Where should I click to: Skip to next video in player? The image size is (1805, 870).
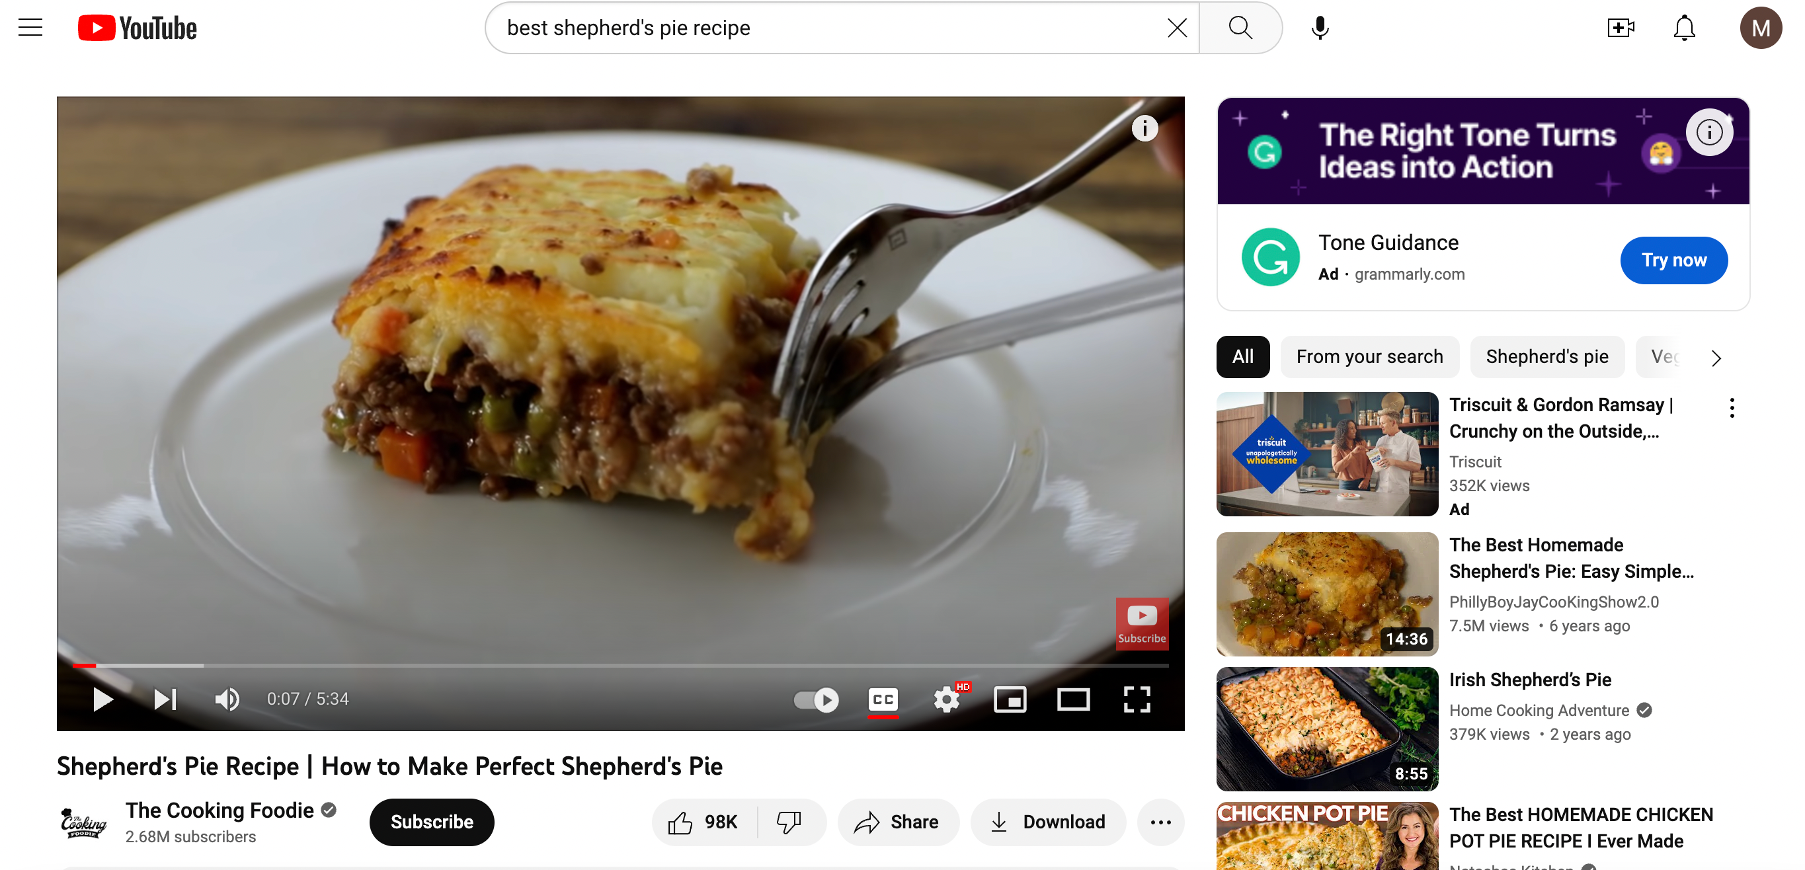165,698
